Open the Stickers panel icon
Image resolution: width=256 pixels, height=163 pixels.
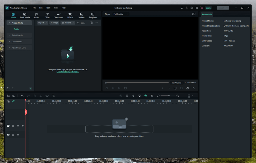coord(81,14)
